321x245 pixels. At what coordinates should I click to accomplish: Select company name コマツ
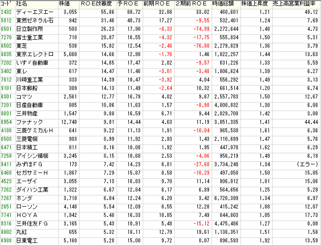(x=24, y=97)
